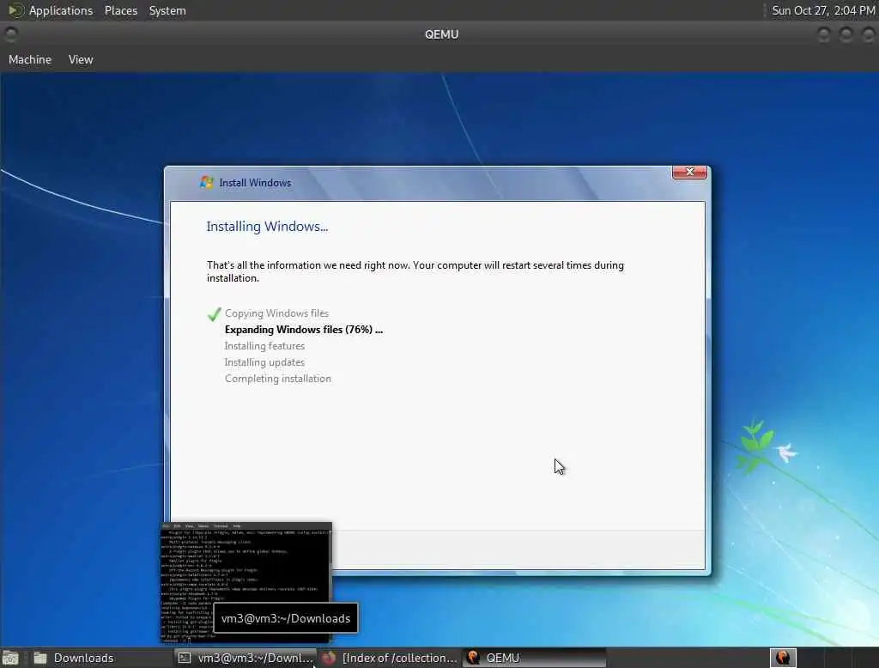
Task: Open the Places menu
Action: tap(120, 10)
